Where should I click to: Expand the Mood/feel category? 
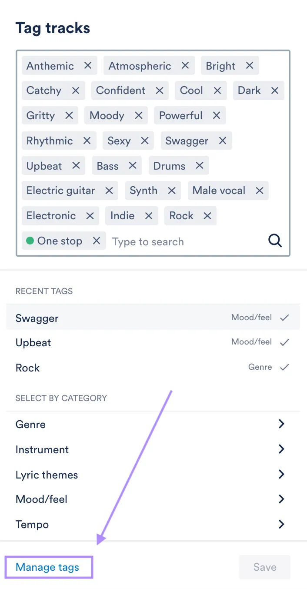tap(281, 499)
